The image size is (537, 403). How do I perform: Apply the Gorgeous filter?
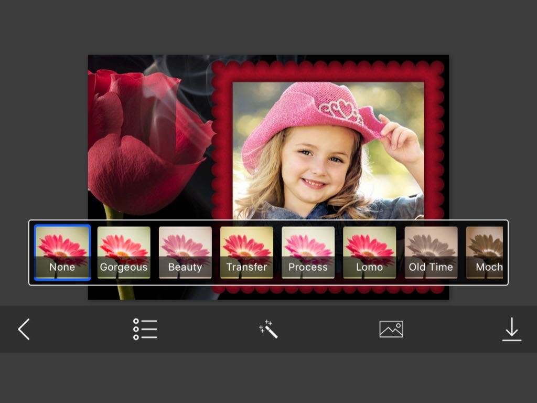click(x=124, y=252)
